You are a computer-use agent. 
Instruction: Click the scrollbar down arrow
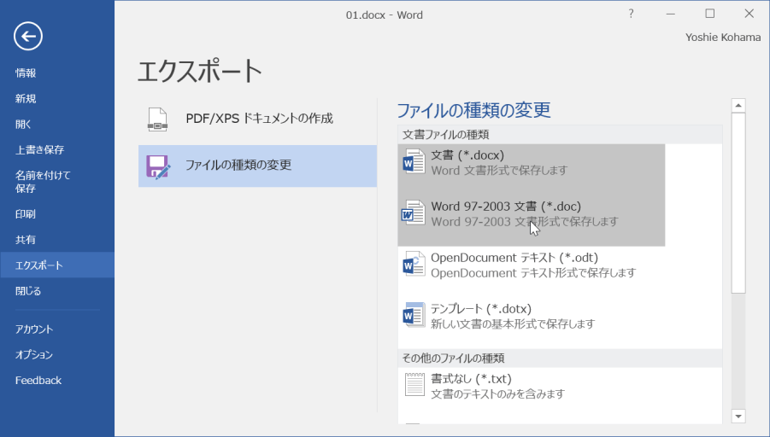(x=738, y=417)
